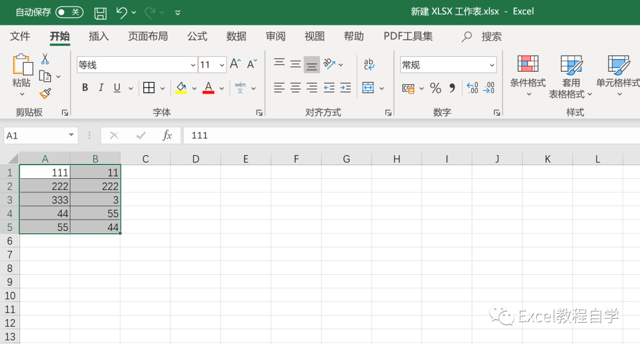This screenshot has height=344, width=640.
Task: Open yellow fill color picker arrow
Action: coord(194,88)
